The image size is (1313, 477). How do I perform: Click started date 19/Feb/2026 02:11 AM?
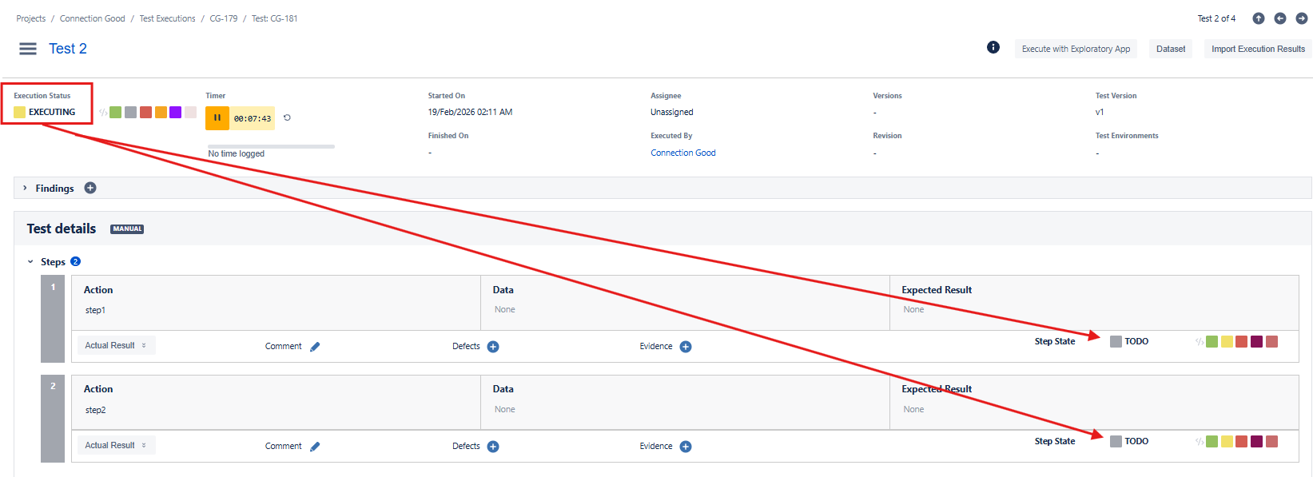[470, 112]
